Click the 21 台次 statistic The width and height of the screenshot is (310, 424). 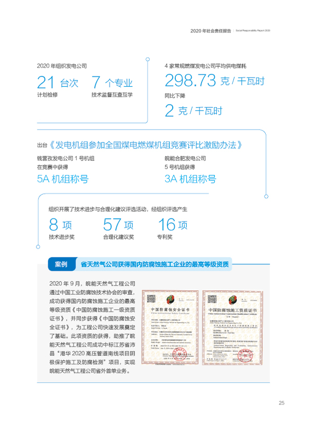pos(58,82)
